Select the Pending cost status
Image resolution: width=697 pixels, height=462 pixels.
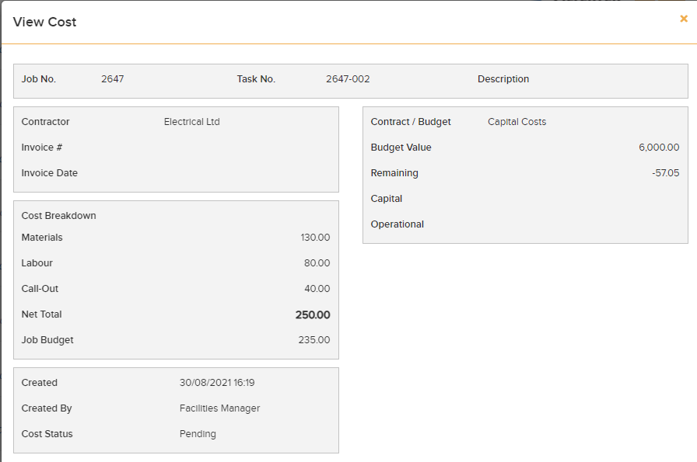(194, 433)
